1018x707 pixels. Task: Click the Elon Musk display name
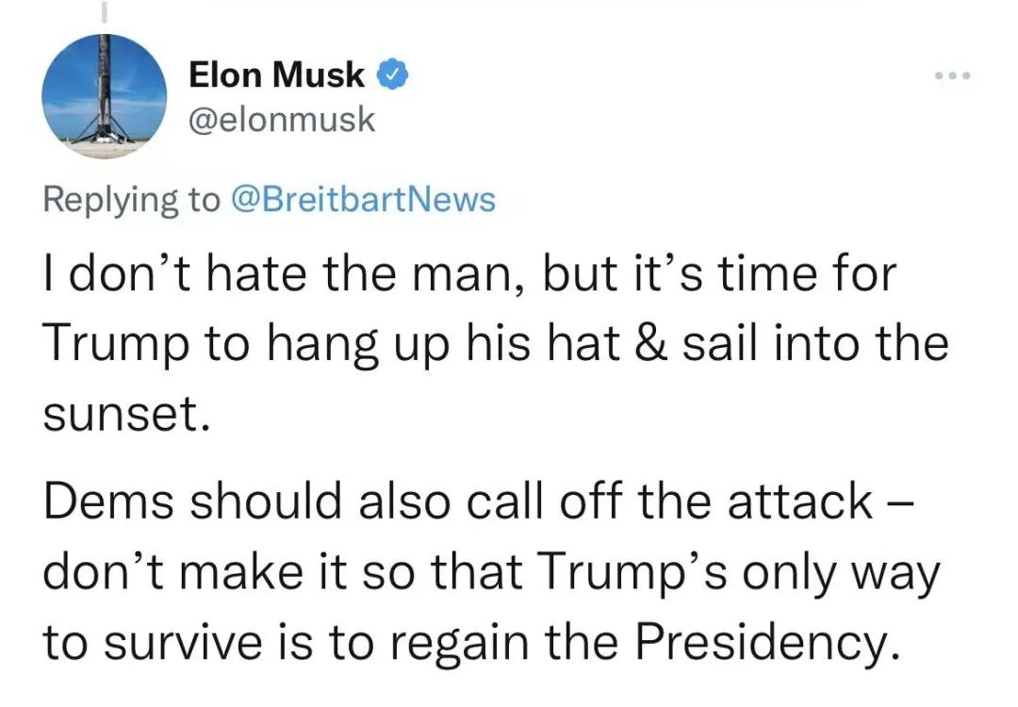click(276, 75)
